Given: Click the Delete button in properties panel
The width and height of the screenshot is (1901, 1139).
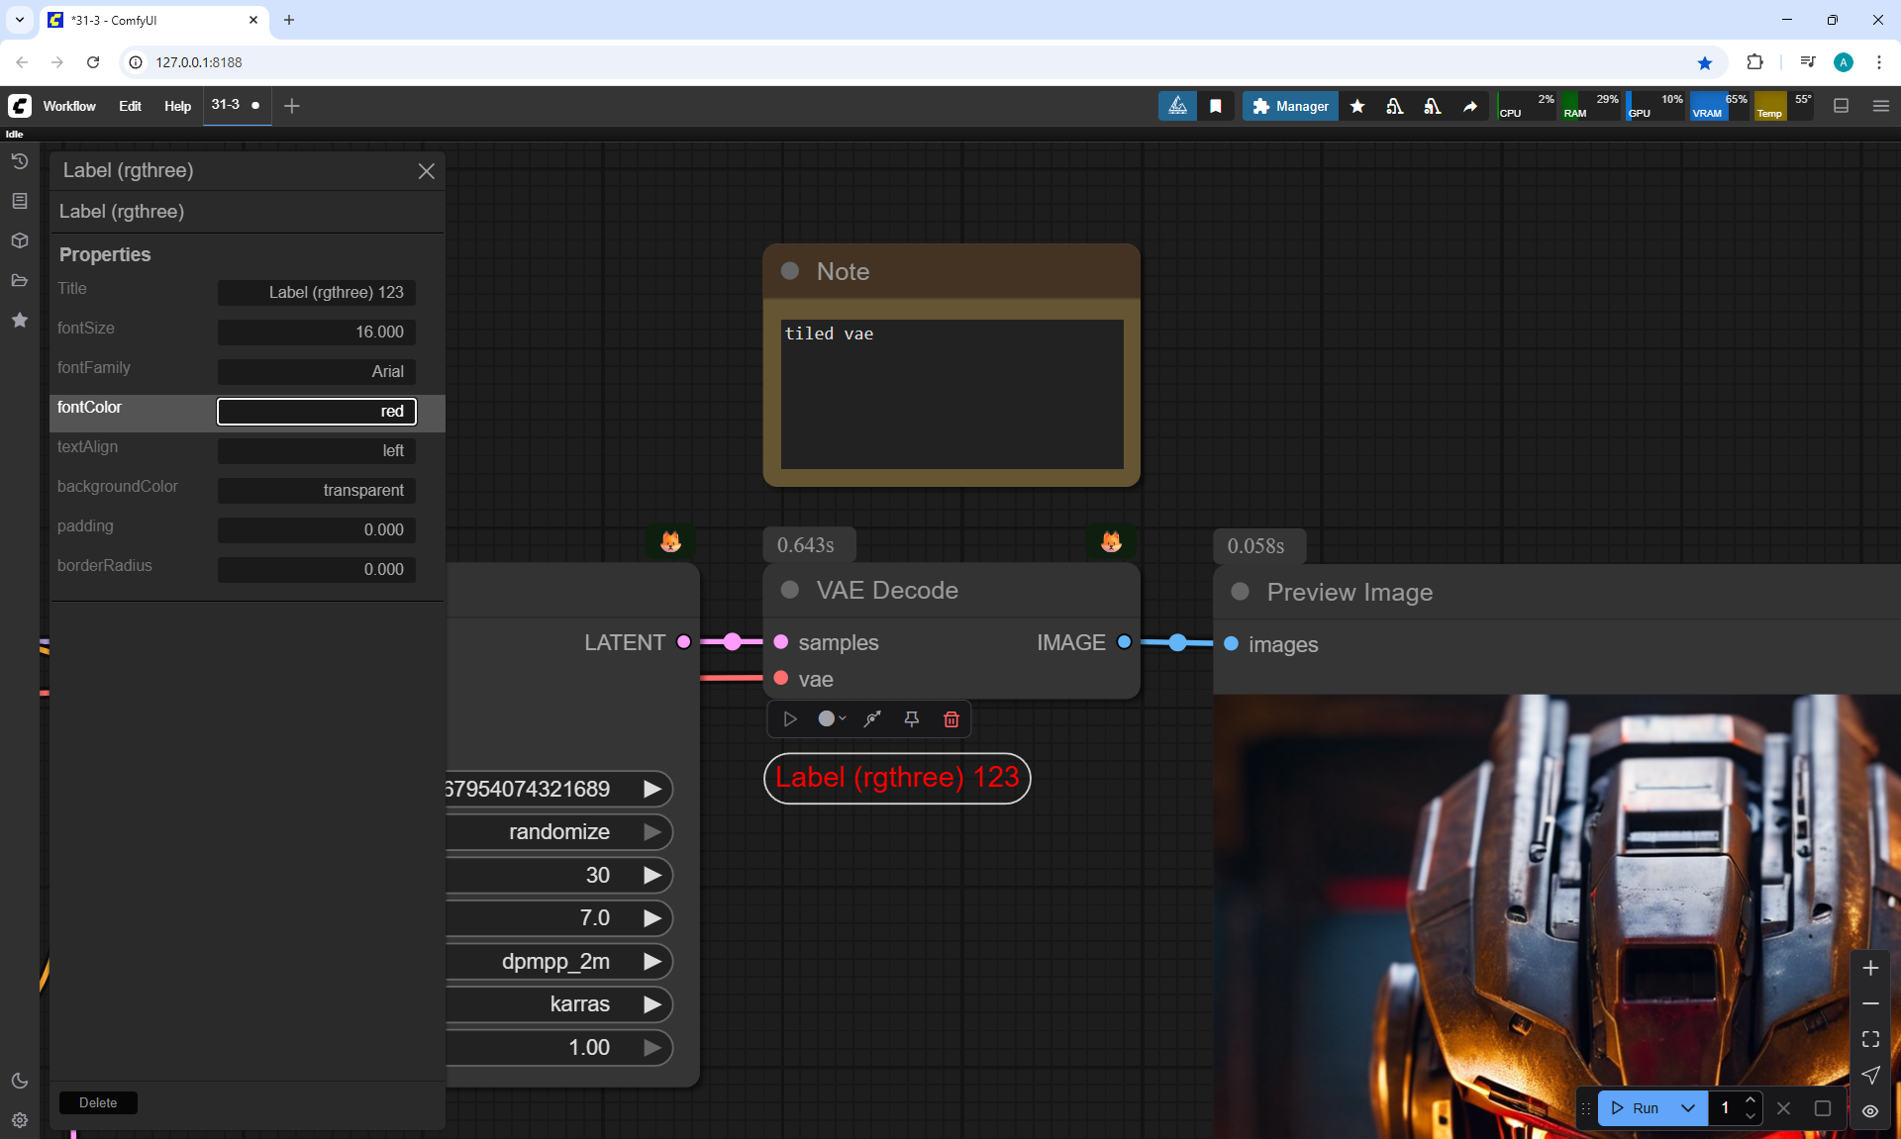Looking at the screenshot, I should click(98, 1102).
